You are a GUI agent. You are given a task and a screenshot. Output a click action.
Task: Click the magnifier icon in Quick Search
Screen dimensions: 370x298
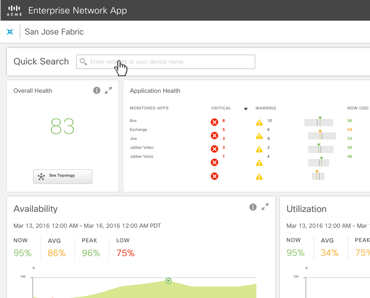pyautogui.click(x=83, y=62)
